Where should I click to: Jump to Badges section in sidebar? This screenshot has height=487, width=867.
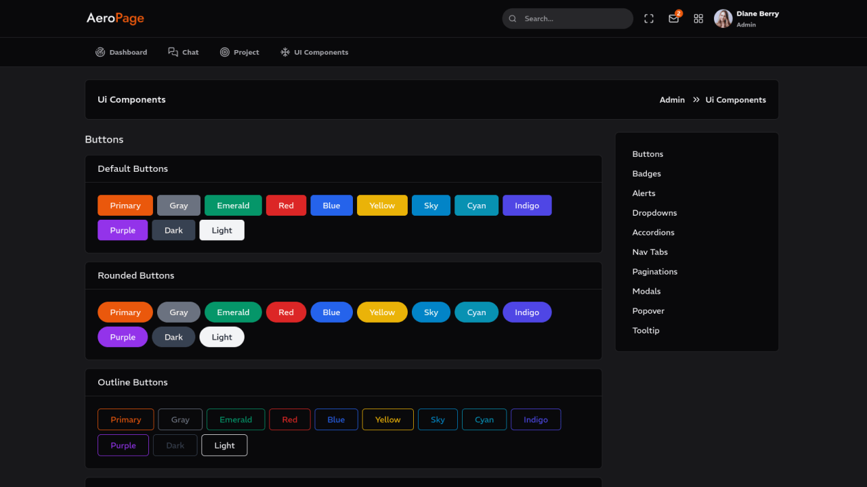646,174
